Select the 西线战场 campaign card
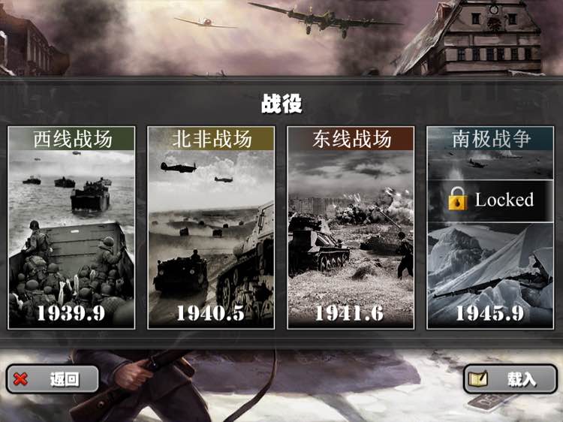The width and height of the screenshot is (563, 422). [x=71, y=228]
